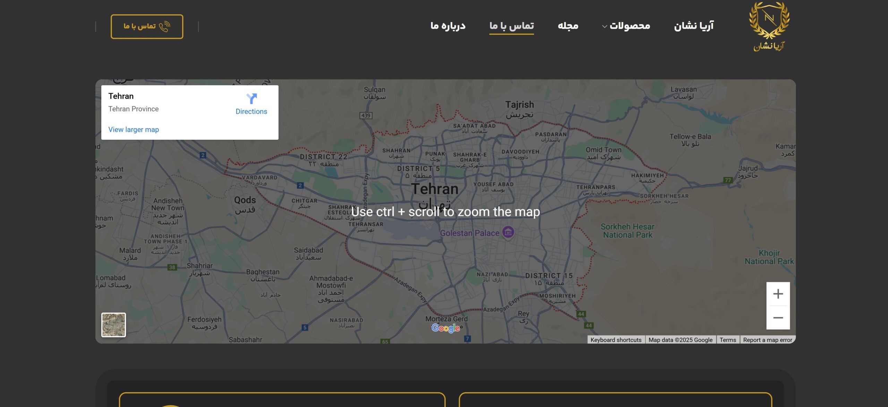
Task: Click the Directions arrow icon
Action: click(251, 99)
